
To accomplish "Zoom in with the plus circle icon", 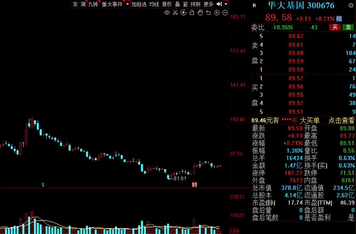I will click(x=217, y=13).
